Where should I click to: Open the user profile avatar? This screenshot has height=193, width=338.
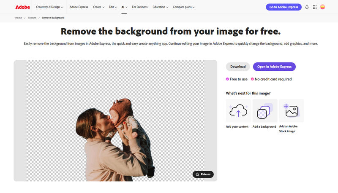pos(322,7)
